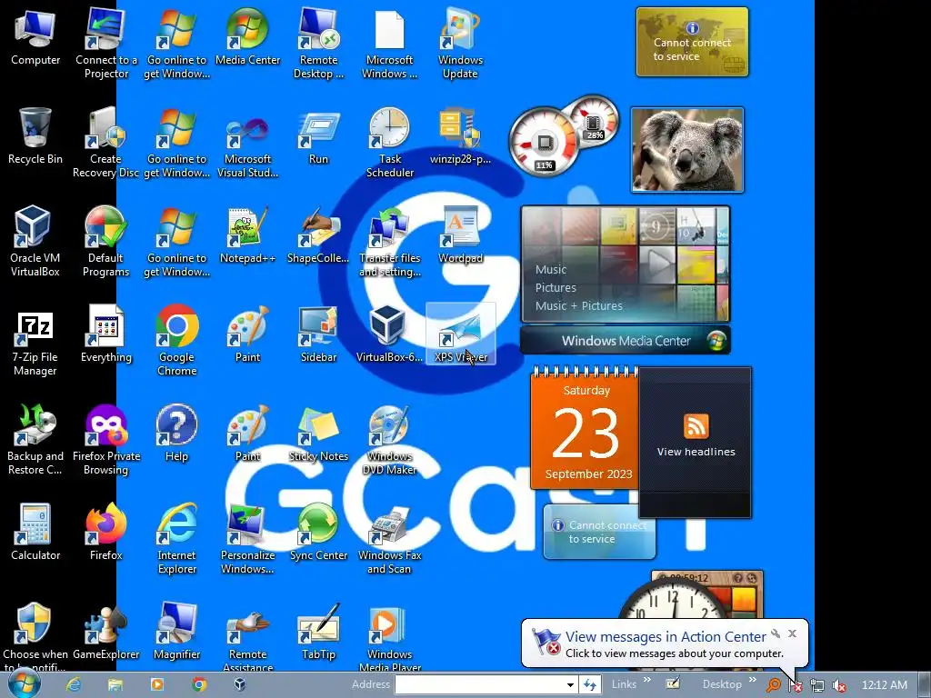
Task: Select the Sync Center icon
Action: coord(319,533)
